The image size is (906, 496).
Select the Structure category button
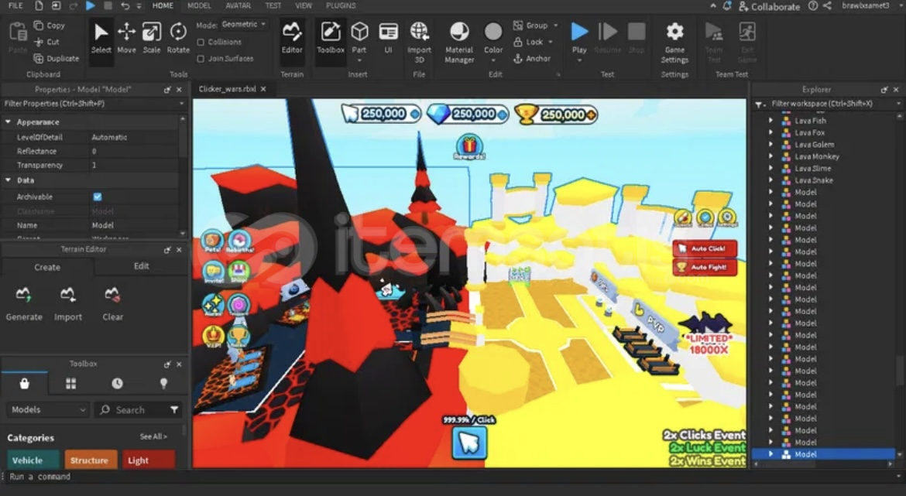(90, 460)
